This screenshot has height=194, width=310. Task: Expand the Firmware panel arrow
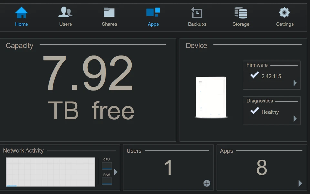295,83
